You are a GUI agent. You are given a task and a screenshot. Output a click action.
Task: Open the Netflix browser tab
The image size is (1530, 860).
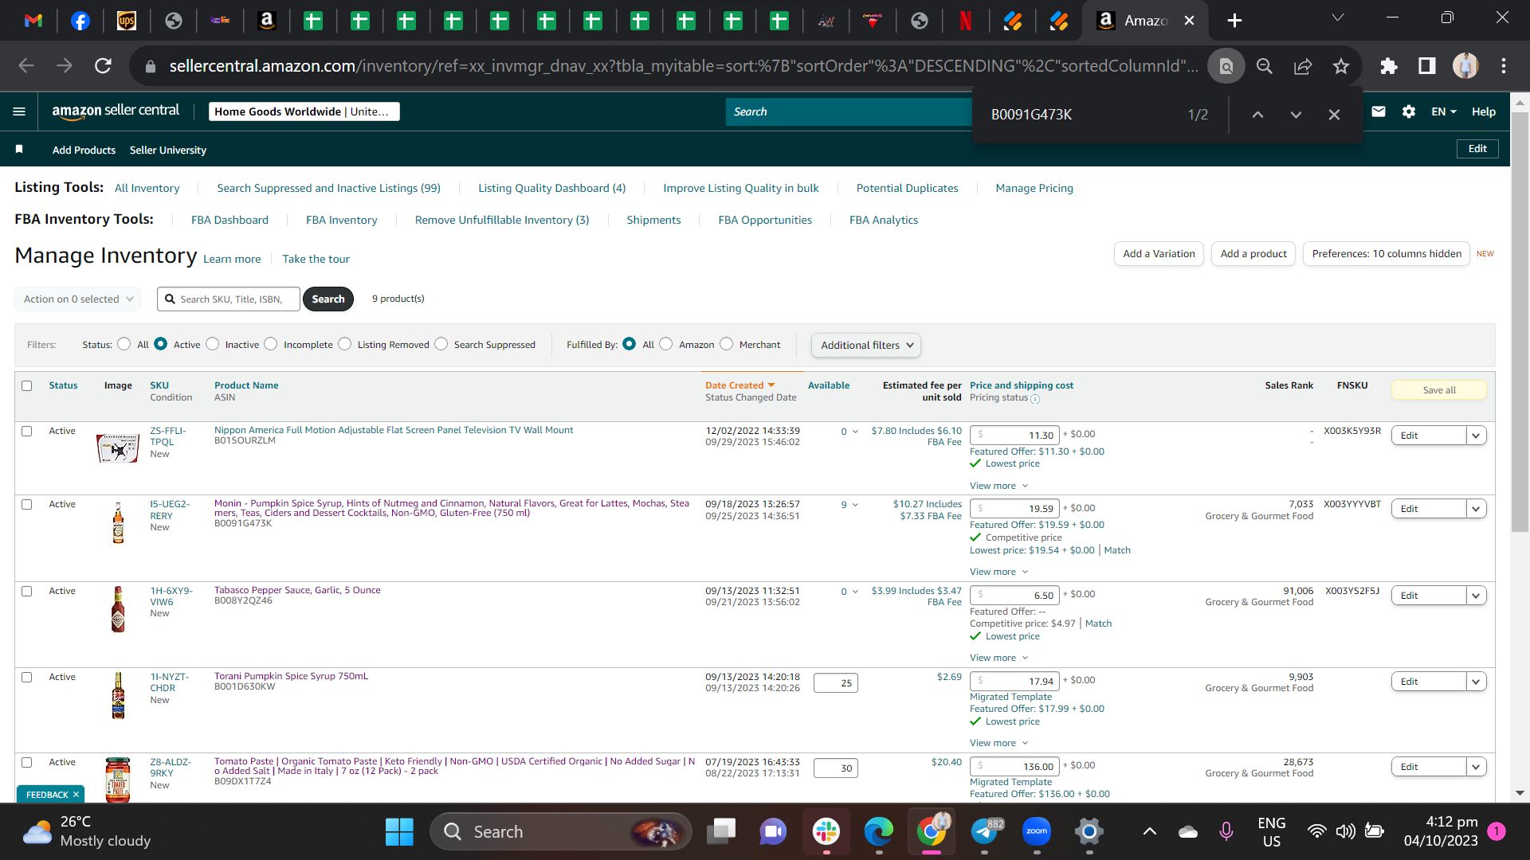(966, 21)
